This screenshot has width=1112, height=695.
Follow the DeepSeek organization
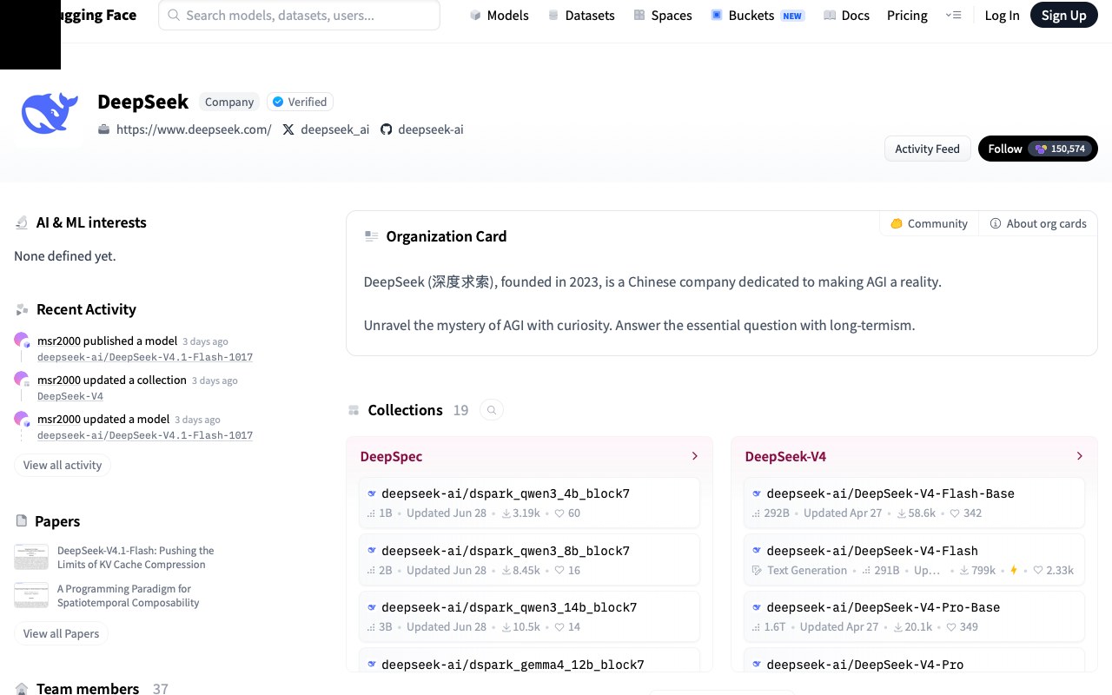pos(1037,149)
